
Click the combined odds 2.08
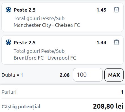click(64, 75)
